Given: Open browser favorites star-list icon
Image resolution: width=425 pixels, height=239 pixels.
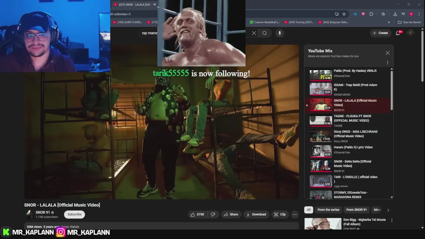Looking at the screenshot, I should (x=383, y=14).
